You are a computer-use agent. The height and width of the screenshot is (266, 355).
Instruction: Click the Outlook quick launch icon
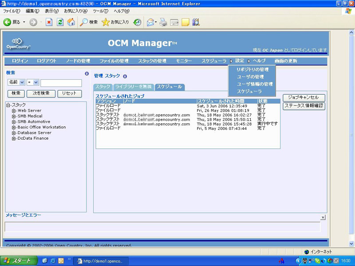[x=61, y=261]
